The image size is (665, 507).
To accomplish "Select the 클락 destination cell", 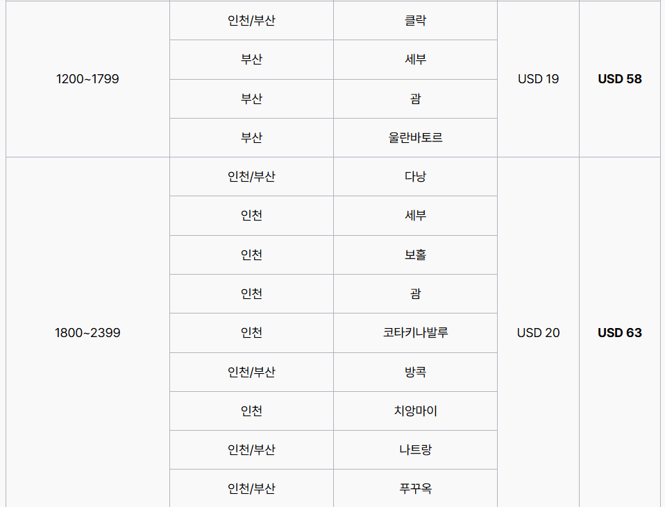I will (415, 21).
